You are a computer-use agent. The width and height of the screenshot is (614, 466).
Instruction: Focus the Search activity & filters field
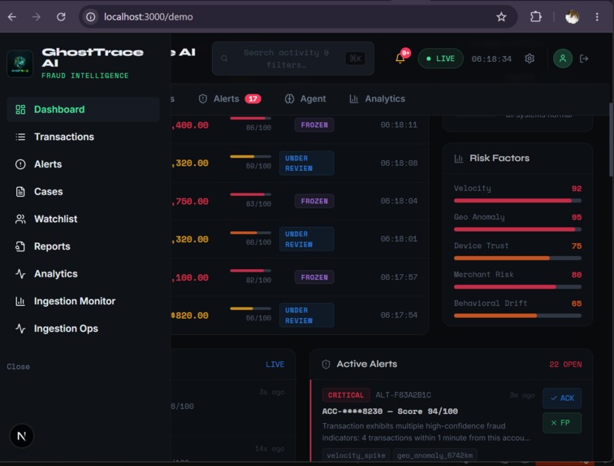coord(293,59)
